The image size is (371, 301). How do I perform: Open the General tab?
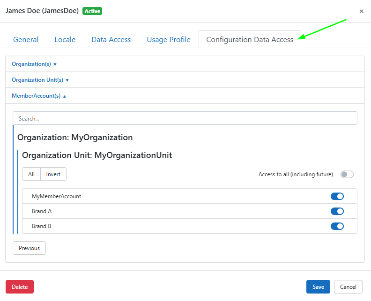[26, 39]
